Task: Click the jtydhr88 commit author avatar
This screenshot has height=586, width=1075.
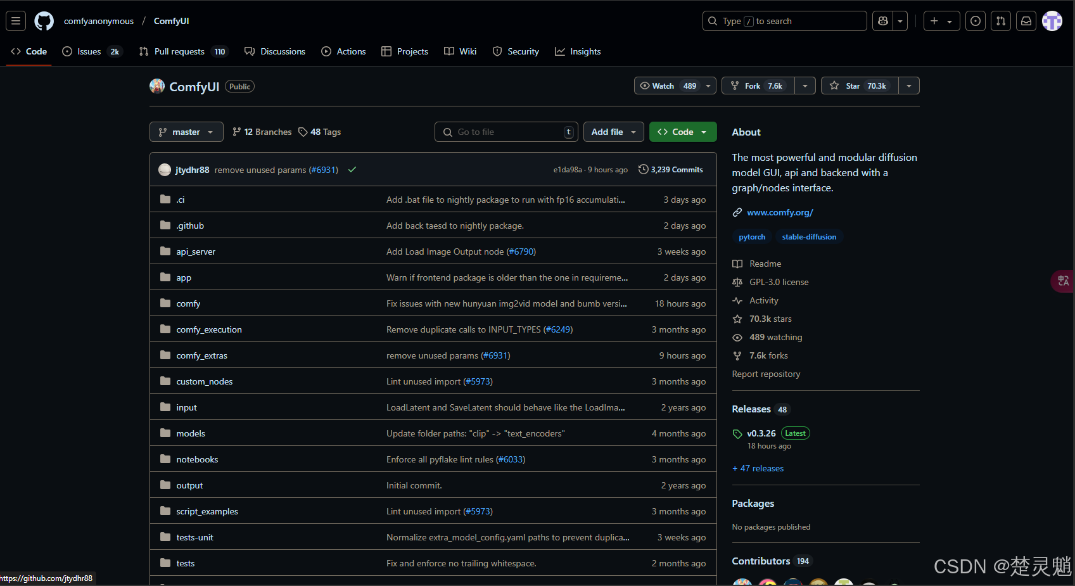Action: pos(165,170)
